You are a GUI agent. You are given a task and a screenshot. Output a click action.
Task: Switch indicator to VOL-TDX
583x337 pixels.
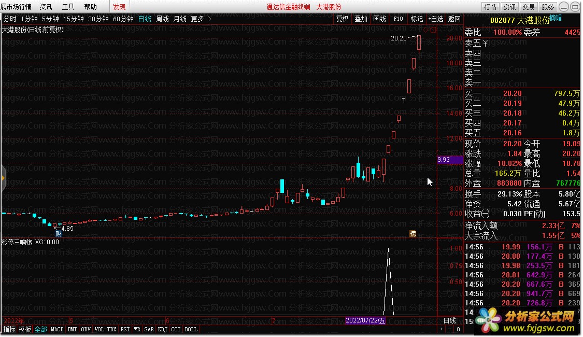click(106, 330)
